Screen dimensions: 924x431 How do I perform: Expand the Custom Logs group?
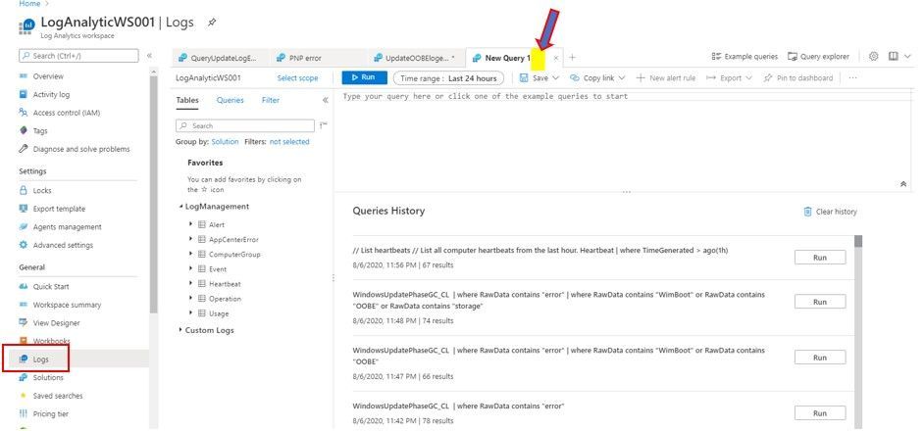coord(180,330)
